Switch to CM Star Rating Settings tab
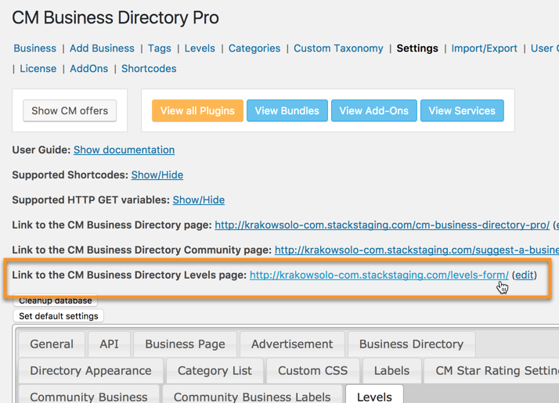 pos(492,371)
